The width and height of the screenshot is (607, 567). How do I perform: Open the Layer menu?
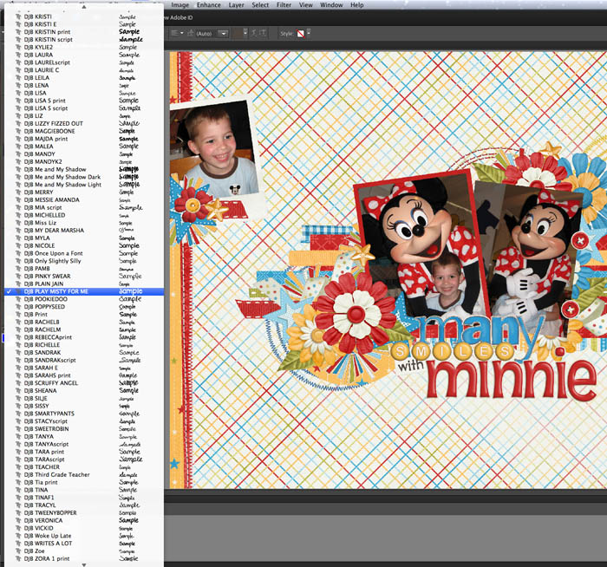click(236, 5)
